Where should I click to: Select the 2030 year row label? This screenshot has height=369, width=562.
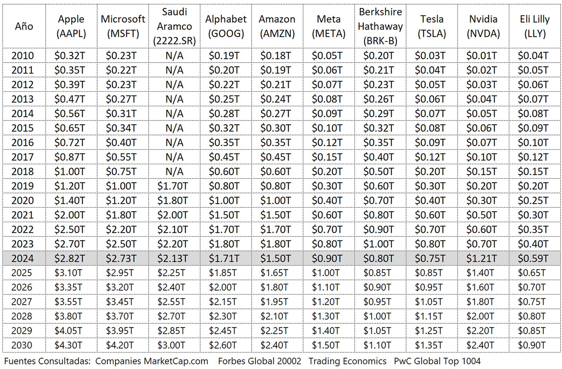tap(22, 345)
